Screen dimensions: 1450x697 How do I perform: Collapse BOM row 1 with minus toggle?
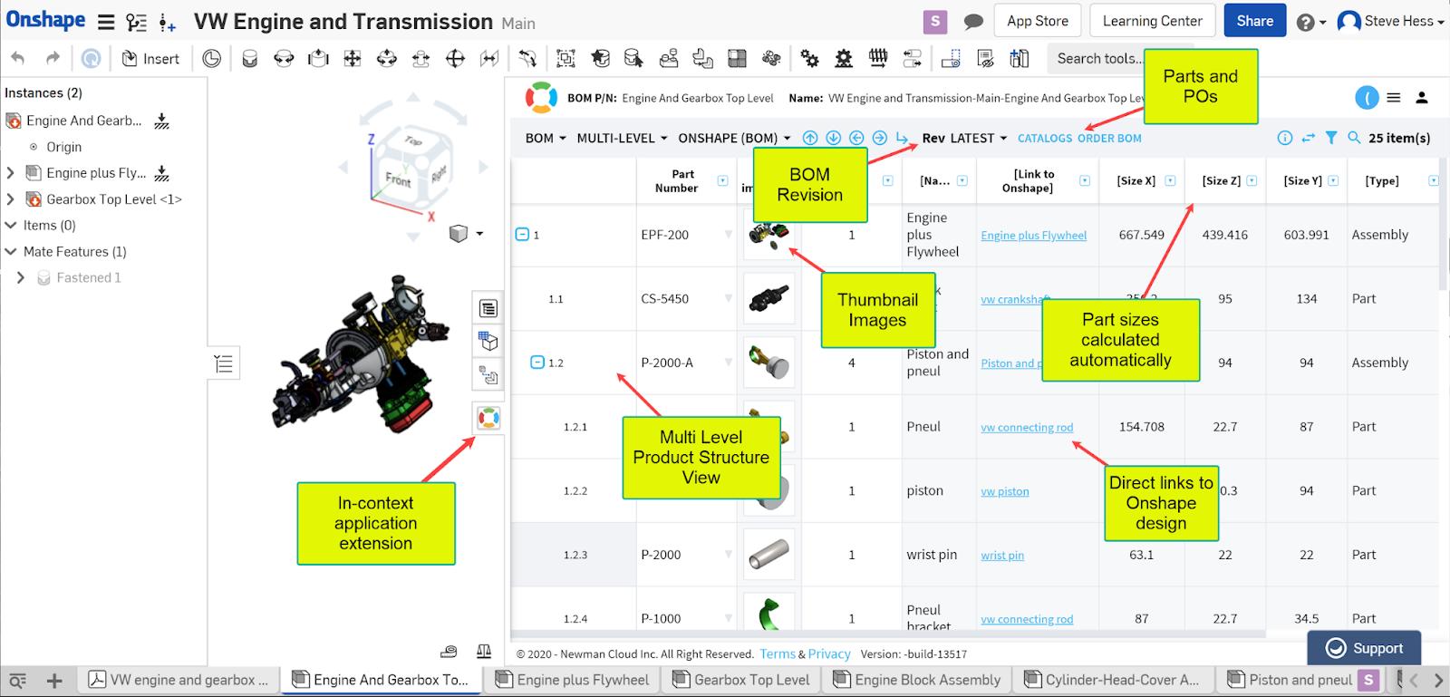522,235
